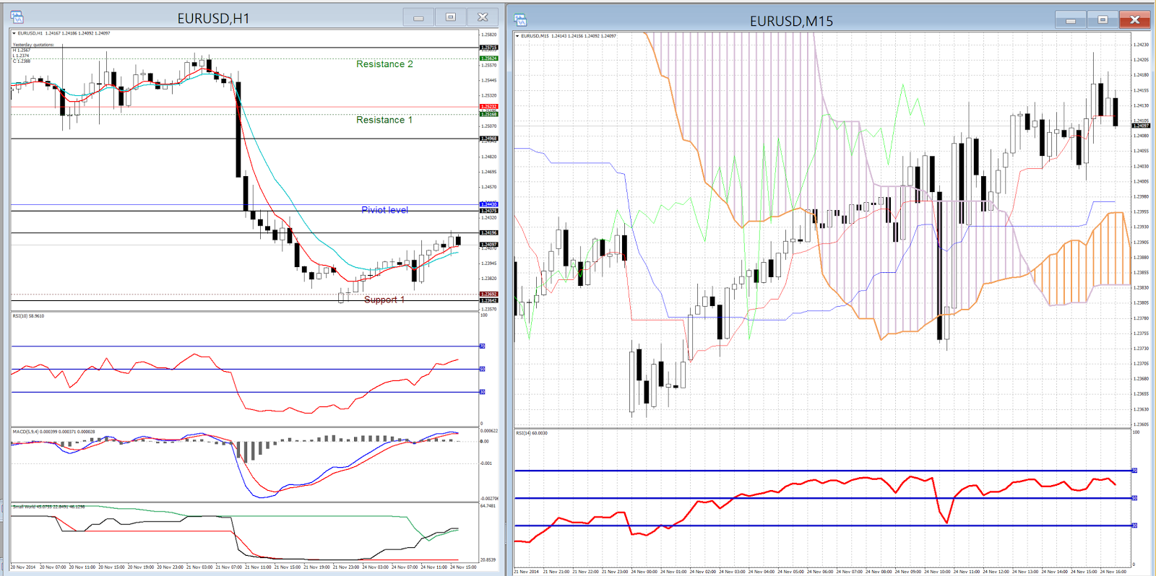Minimize the EURUSD,M15 chart window

click(1071, 20)
